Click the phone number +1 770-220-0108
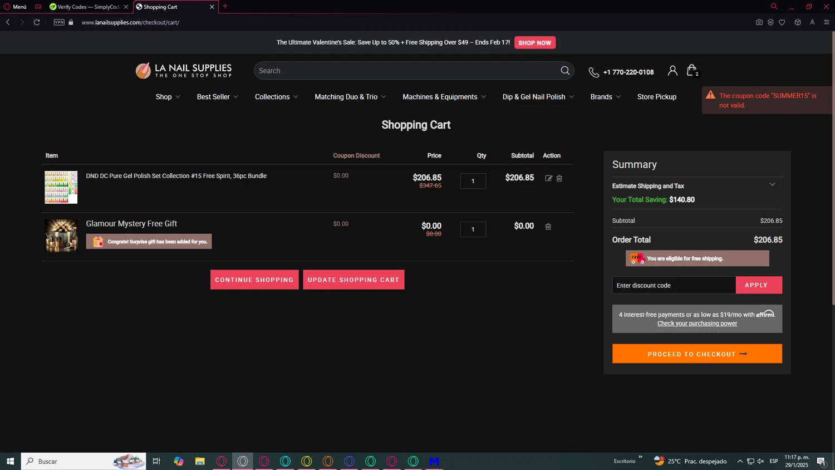Image resolution: width=835 pixels, height=470 pixels. coord(628,72)
